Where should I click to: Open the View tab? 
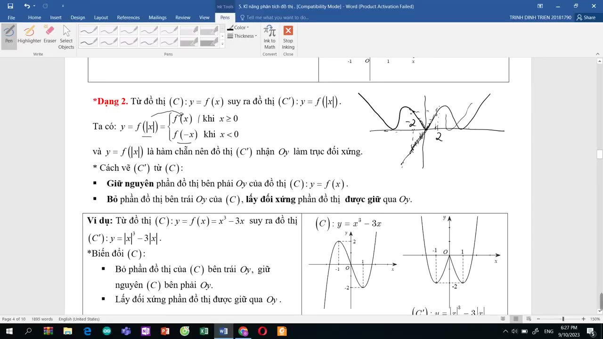pos(204,17)
